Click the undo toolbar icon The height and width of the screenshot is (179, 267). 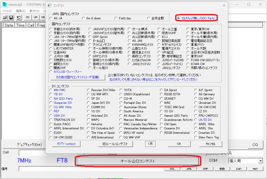point(19,18)
